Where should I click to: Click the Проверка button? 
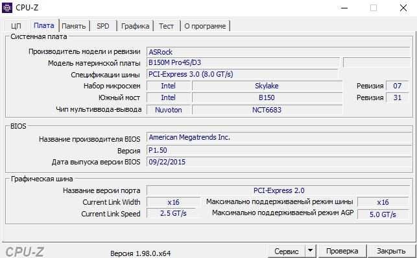click(342, 251)
